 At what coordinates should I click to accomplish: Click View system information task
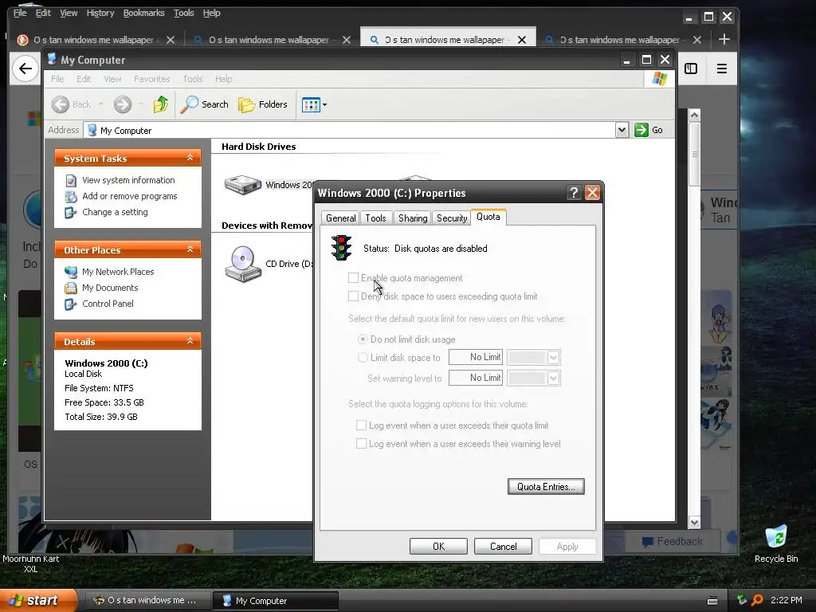pyautogui.click(x=128, y=180)
